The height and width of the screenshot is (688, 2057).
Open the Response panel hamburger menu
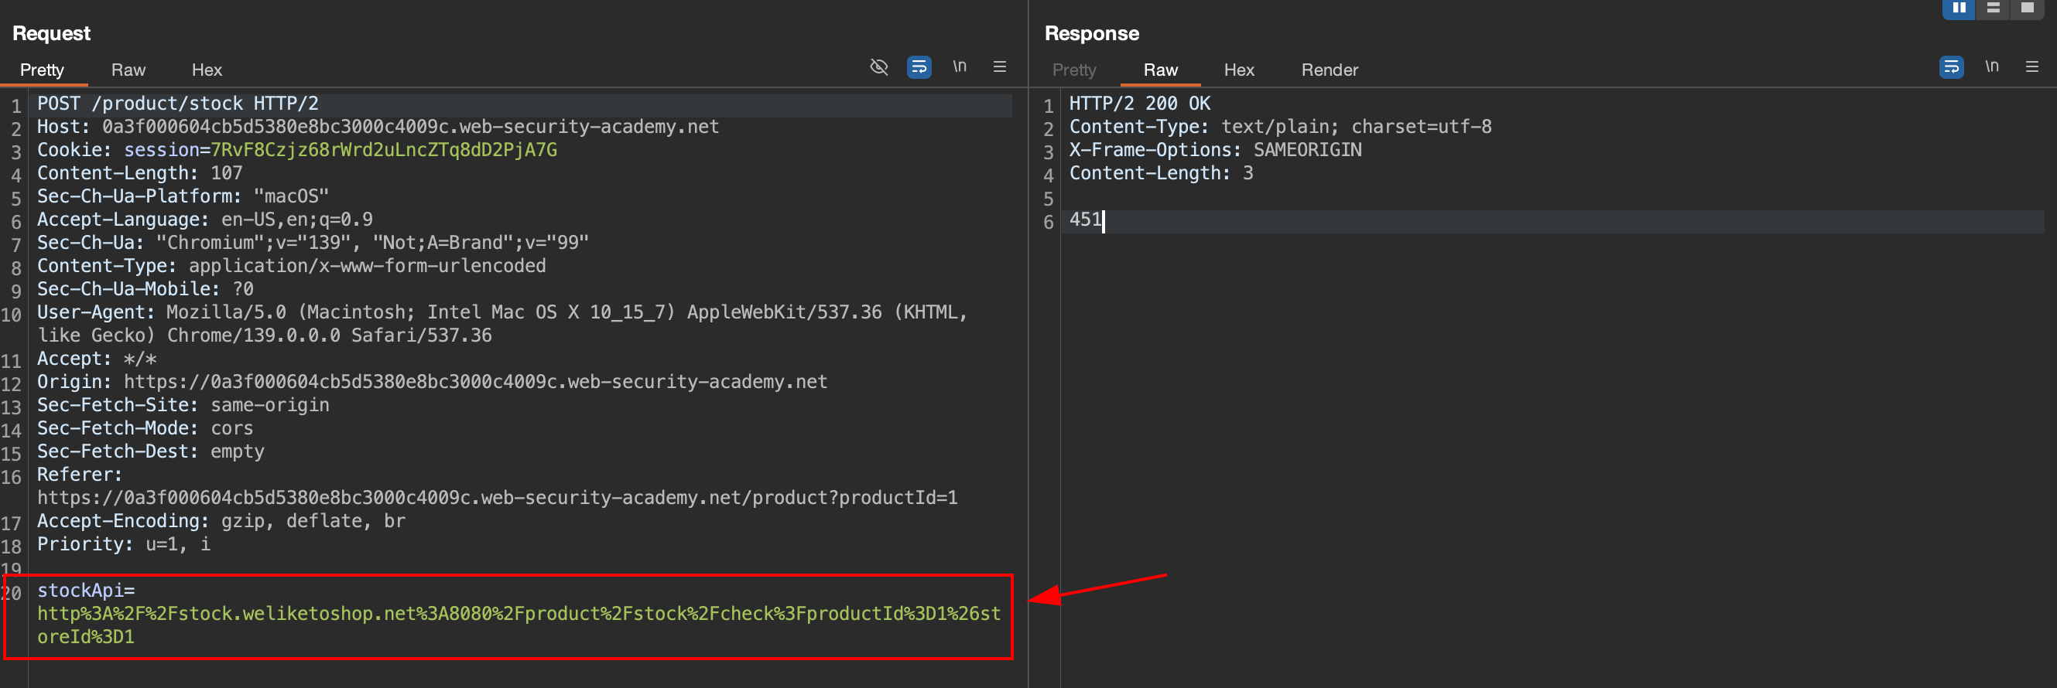tap(2031, 67)
